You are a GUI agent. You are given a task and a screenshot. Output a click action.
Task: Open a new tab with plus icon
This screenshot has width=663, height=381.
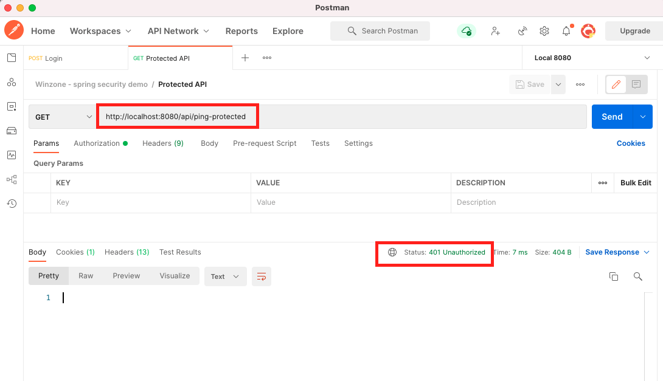click(x=245, y=58)
